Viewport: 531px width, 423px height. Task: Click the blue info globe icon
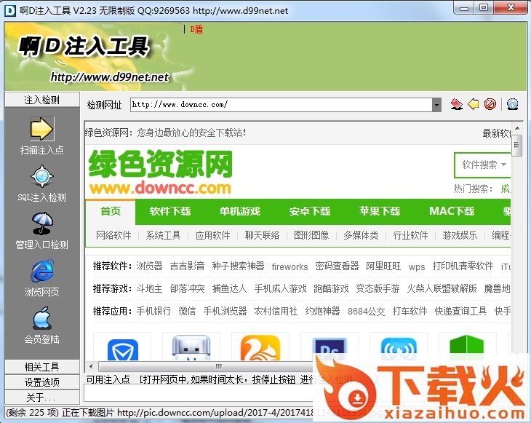(x=512, y=105)
